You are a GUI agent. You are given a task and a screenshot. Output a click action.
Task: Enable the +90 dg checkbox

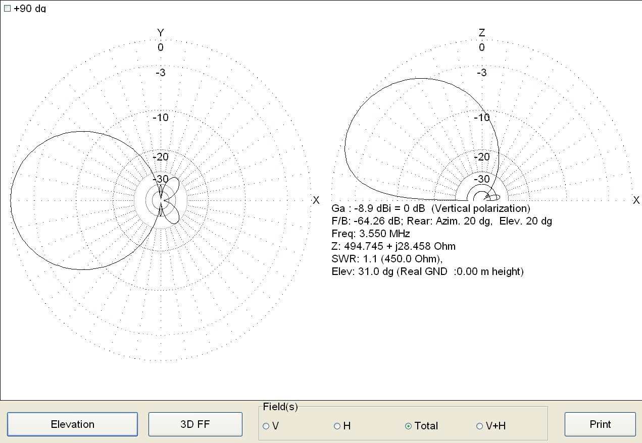point(7,9)
